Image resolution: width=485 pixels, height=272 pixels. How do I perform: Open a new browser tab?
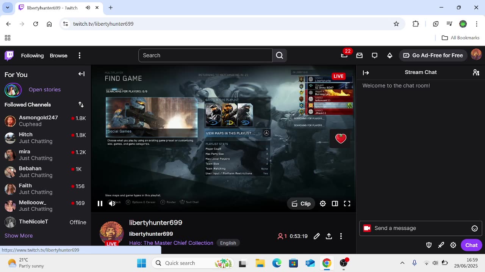coord(111,8)
